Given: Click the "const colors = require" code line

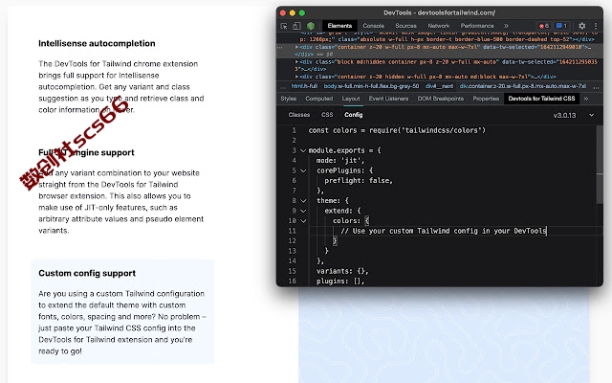Looking at the screenshot, I should click(397, 130).
